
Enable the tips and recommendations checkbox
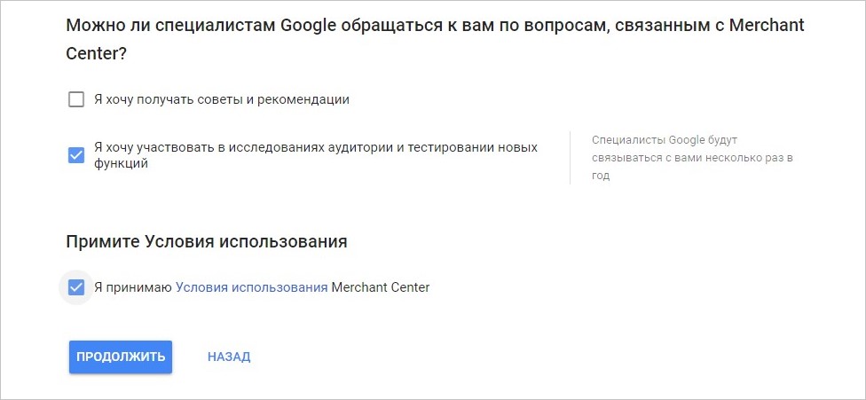tap(76, 99)
